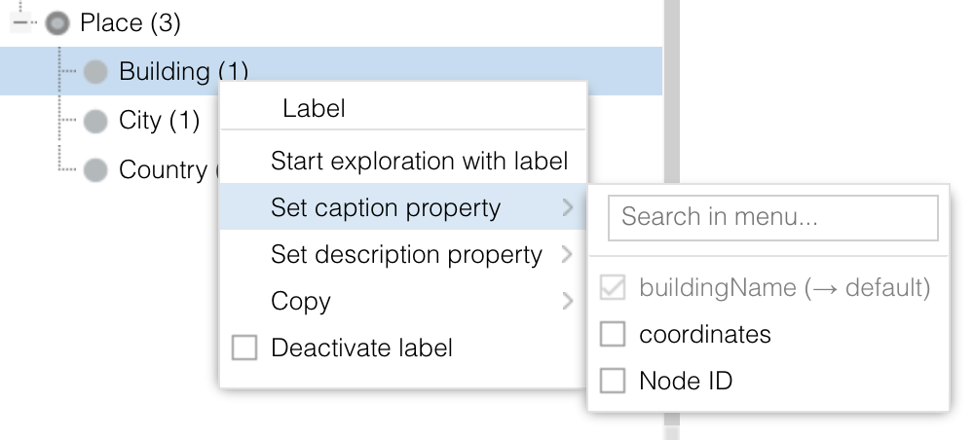Viewport: 974px width, 440px height.
Task: Toggle the Deactivate label checkbox
Action: [x=244, y=348]
